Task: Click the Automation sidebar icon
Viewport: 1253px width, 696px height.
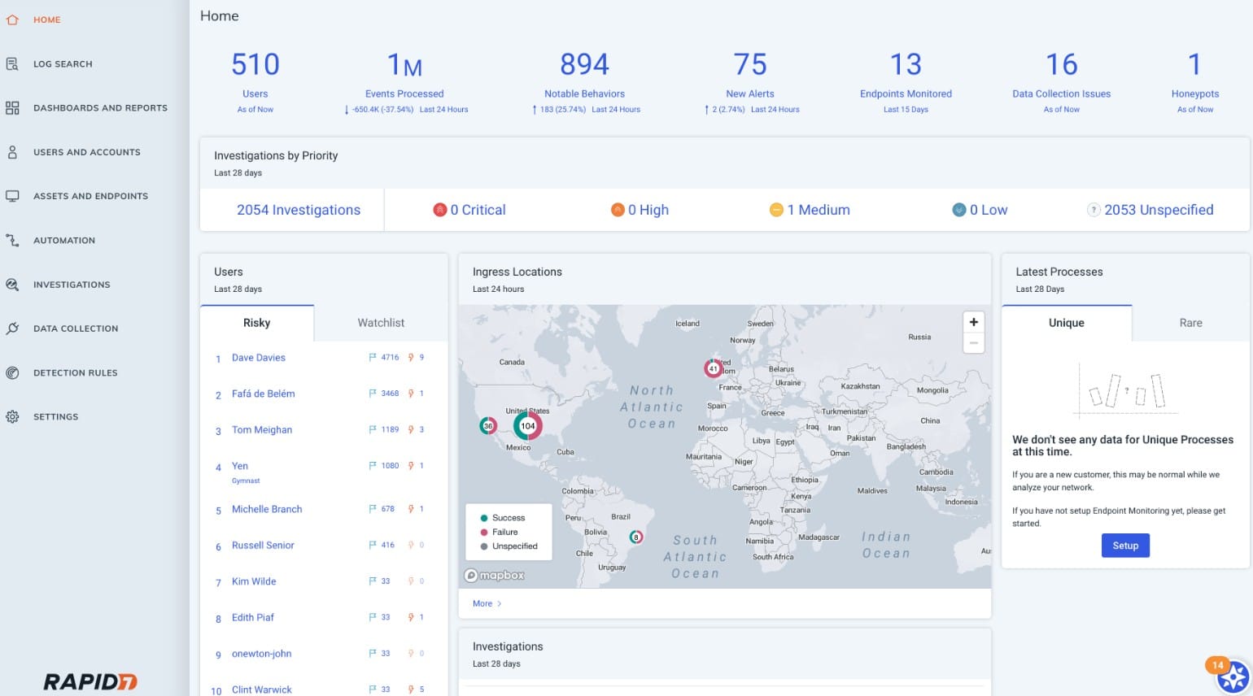Action: (x=11, y=240)
